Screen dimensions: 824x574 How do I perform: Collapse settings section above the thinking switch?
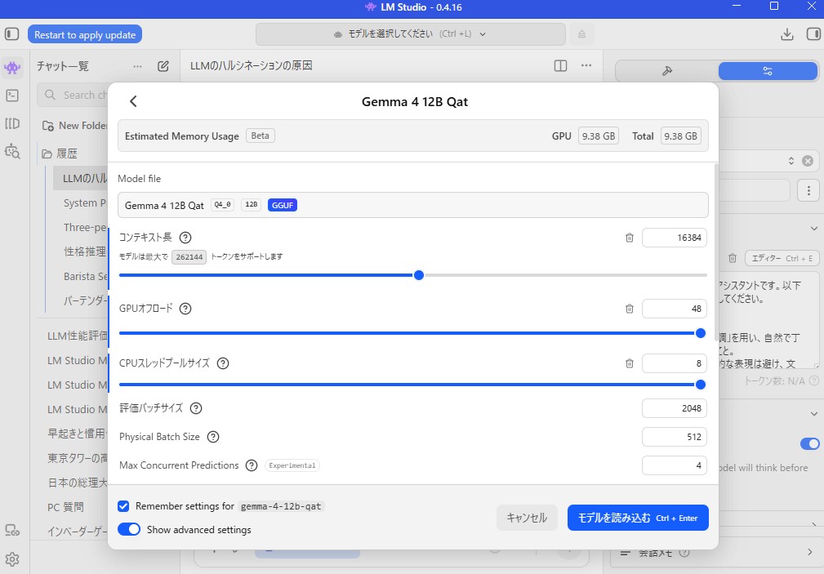click(813, 414)
